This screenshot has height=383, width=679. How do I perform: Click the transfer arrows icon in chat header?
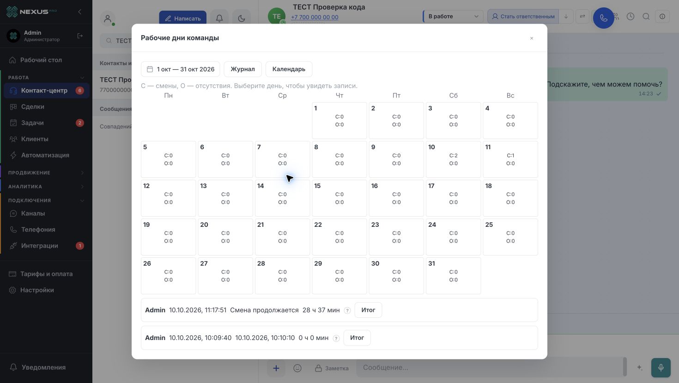tap(582, 17)
